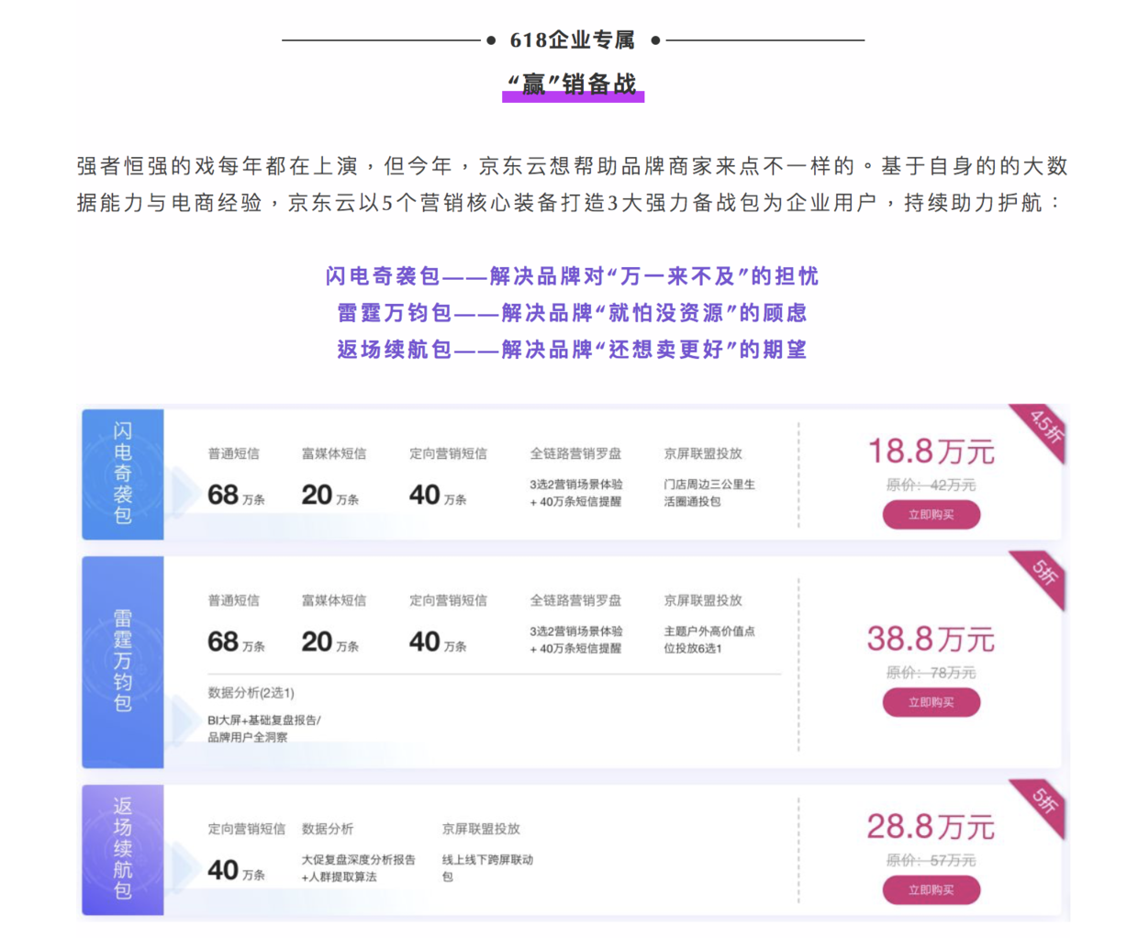Viewport: 1138px width, 938px height.
Task: Click the 28.8万元 price
Action: coord(931,827)
